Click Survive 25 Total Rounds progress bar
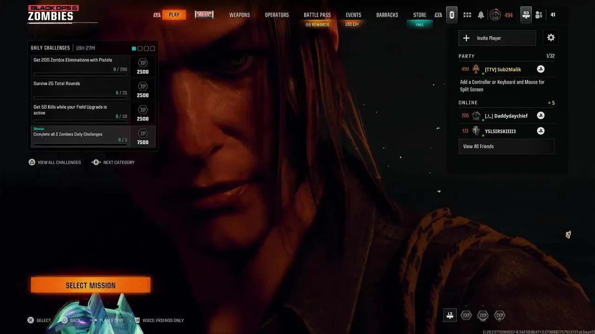The width and height of the screenshot is (595, 334). 80,98
